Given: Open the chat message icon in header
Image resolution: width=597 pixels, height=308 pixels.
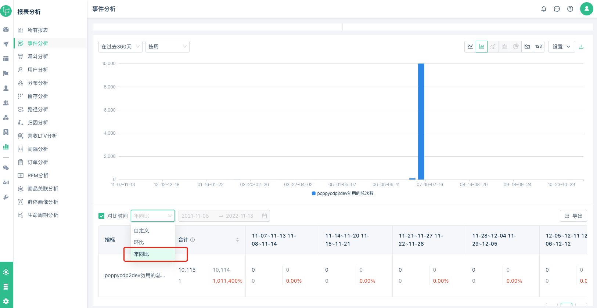Looking at the screenshot, I should 557,9.
